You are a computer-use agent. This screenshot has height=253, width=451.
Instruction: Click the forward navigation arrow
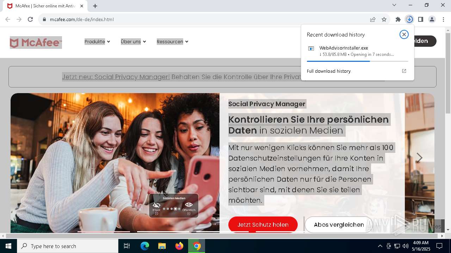pyautogui.click(x=19, y=19)
